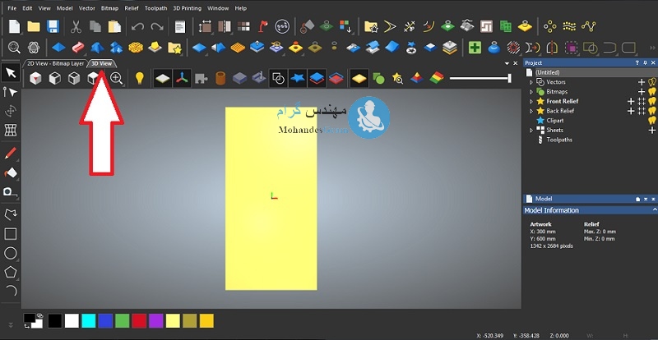Open the Toolpath menu
The width and height of the screenshot is (658, 340).
[x=155, y=7]
